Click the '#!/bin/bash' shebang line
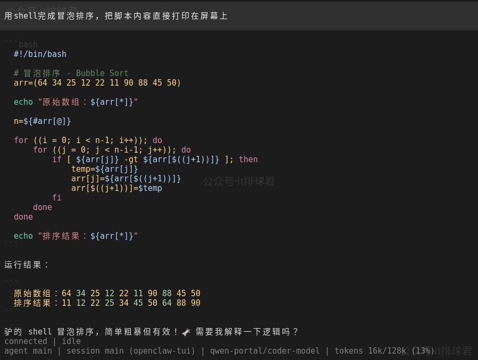 40,54
